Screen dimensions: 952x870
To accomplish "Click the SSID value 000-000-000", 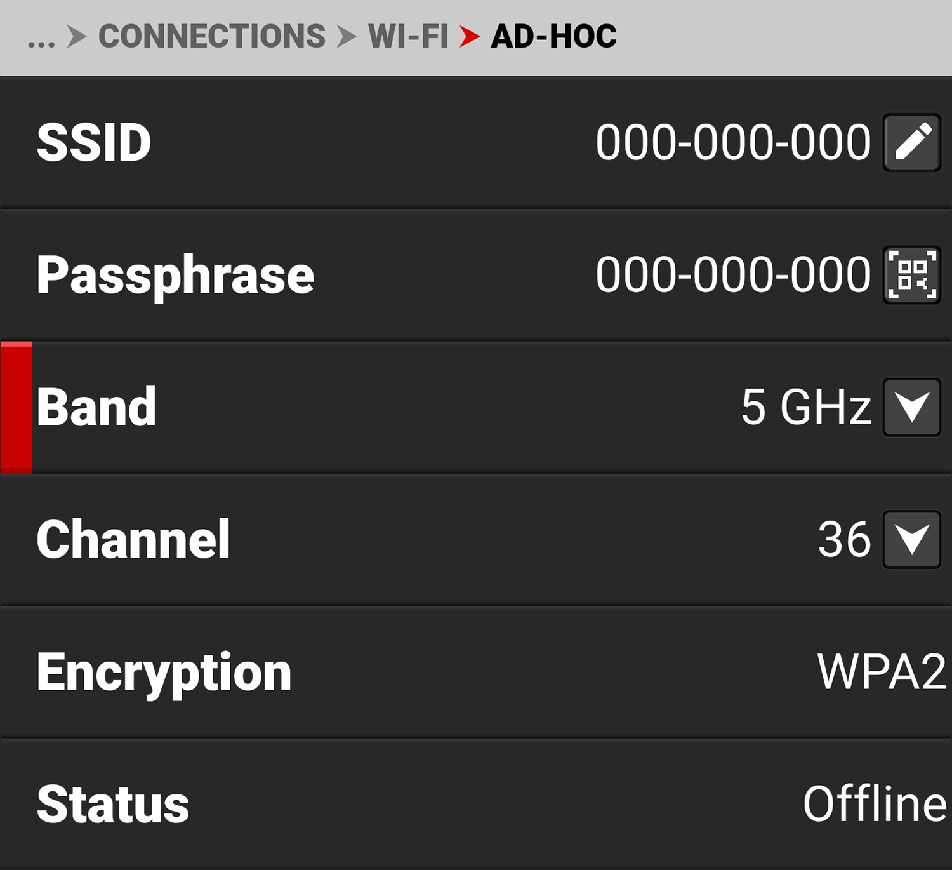I will point(733,142).
